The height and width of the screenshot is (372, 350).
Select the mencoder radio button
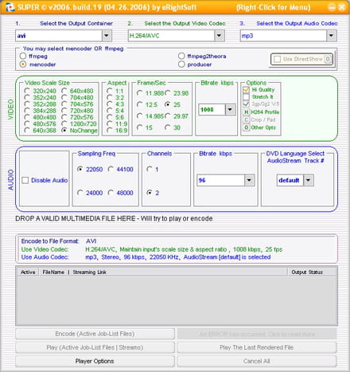pyautogui.click(x=23, y=65)
